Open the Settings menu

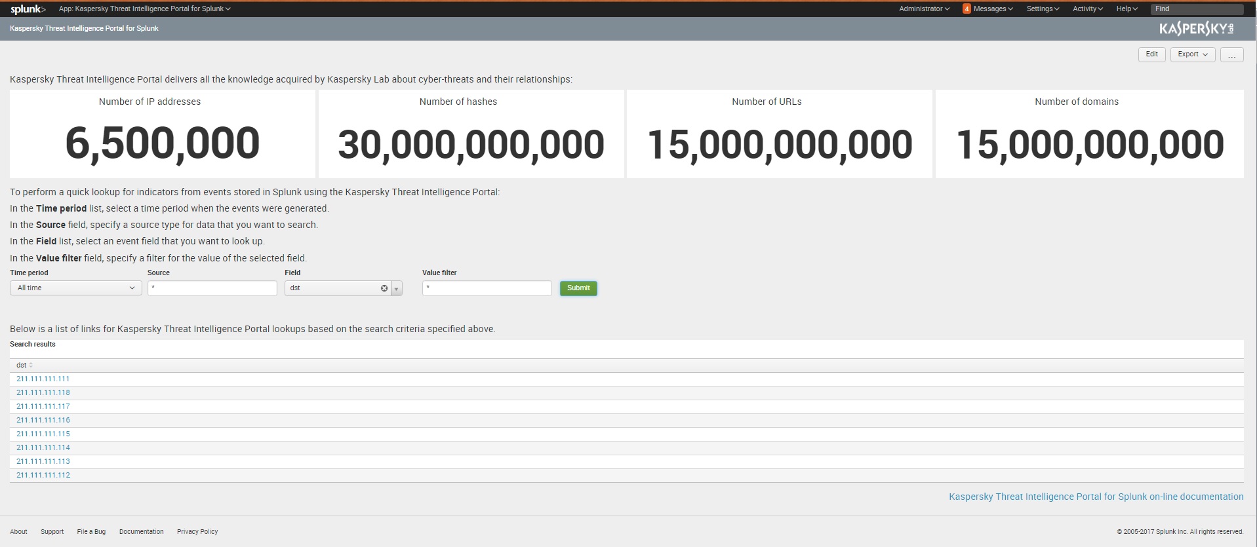coord(1043,9)
